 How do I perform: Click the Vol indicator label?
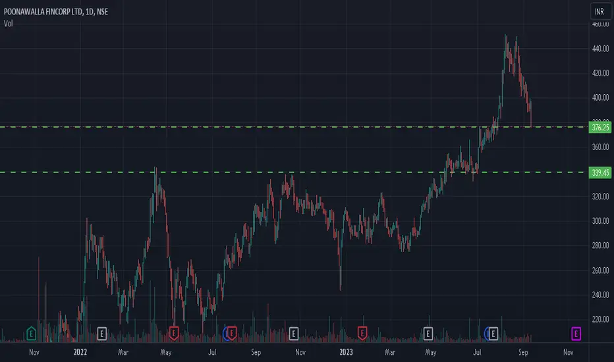(x=8, y=24)
